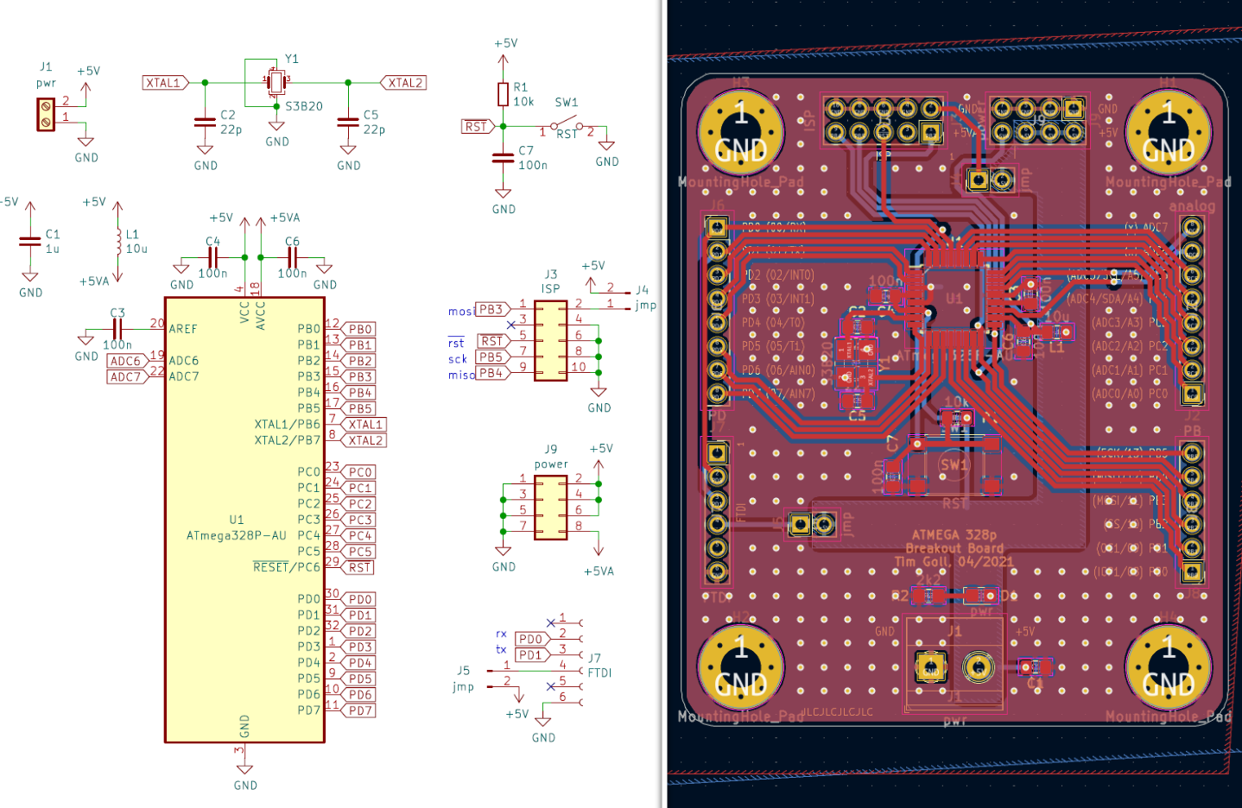Click the RST label next to resistor R1

(x=477, y=127)
